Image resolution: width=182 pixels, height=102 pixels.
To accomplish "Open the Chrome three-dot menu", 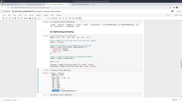I will (x=180, y=8).
